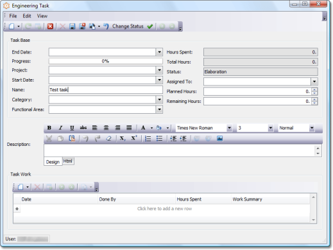The height and width of the screenshot is (250, 333).
Task: Click the New document icon in main toolbar
Action: click(x=12, y=26)
